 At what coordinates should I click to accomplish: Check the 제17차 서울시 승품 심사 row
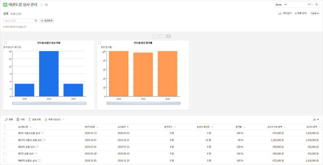point(5,140)
